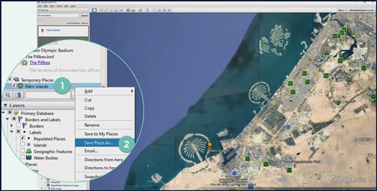
Task: Click The Pillbox home placemark icon
Action: click(x=25, y=63)
